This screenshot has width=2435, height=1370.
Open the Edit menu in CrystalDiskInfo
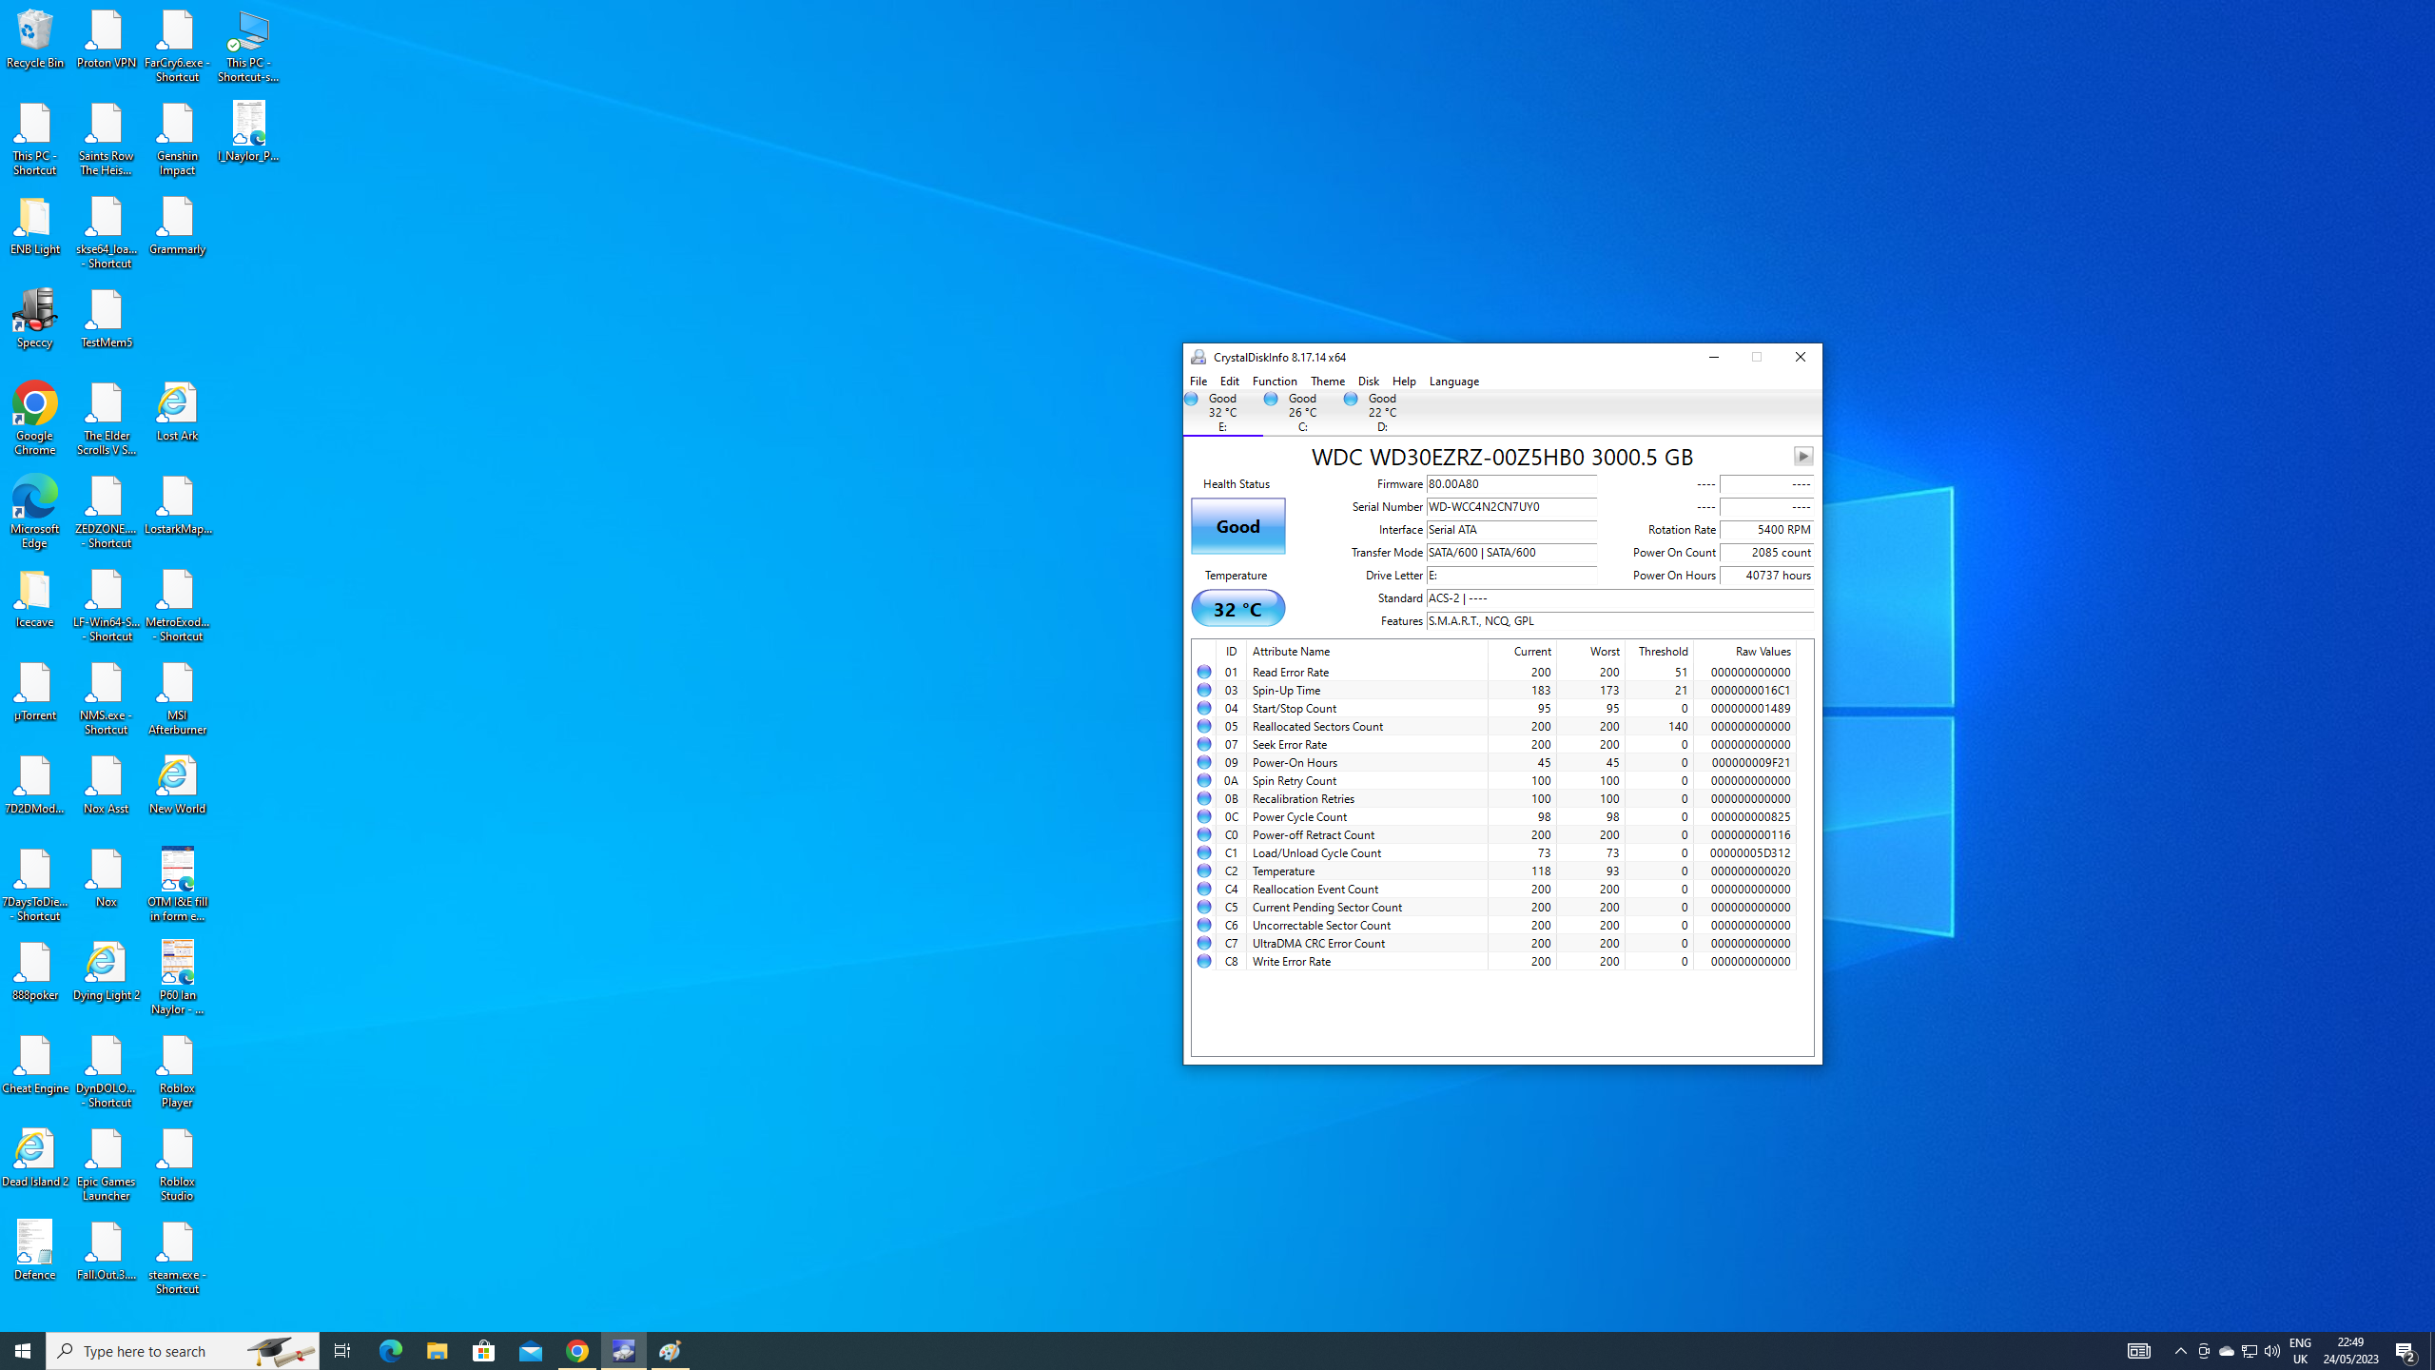coord(1230,382)
